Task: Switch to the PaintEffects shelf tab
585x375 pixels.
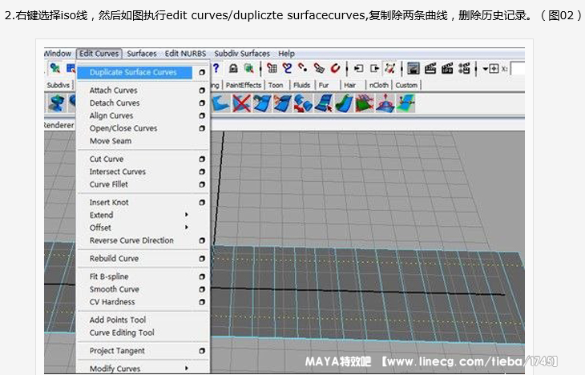Action: (243, 85)
